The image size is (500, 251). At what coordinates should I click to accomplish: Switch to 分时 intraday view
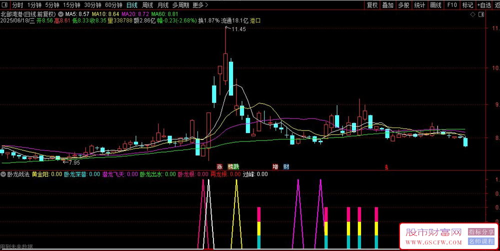click(x=17, y=5)
